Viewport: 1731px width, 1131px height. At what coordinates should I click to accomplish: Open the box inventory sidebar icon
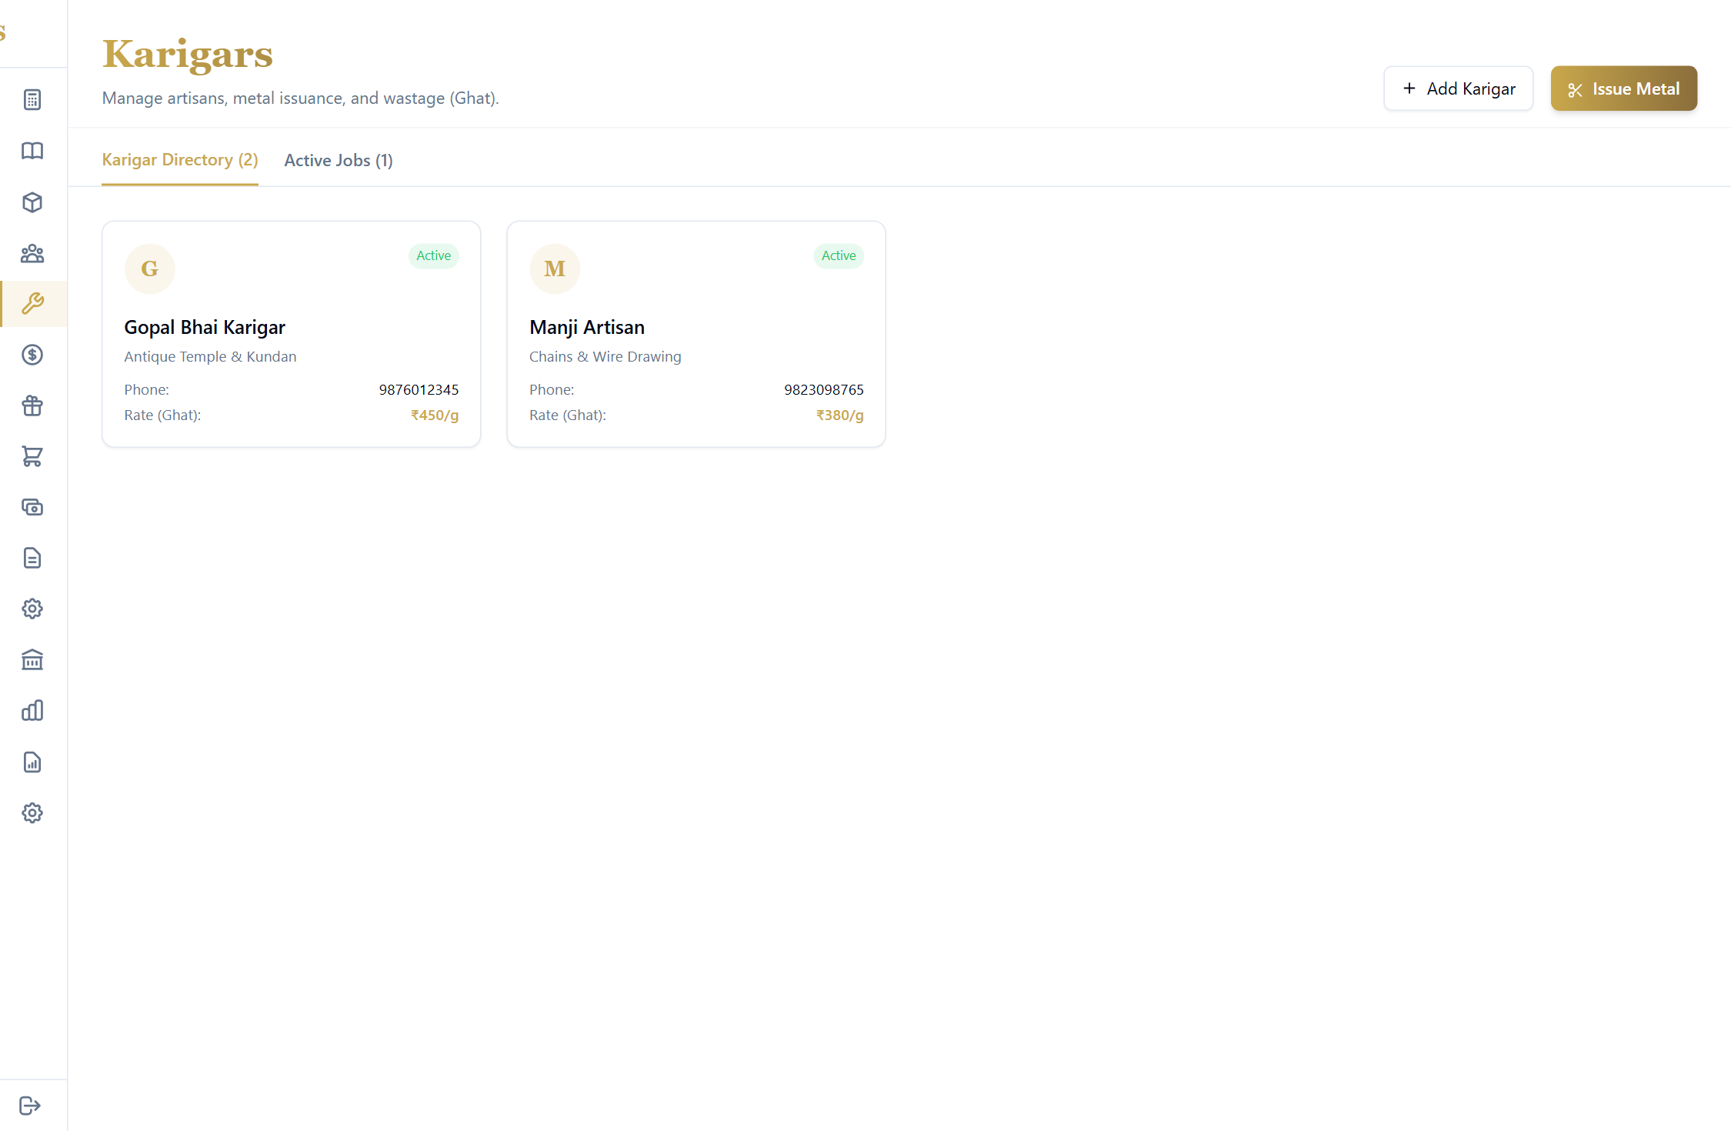[x=32, y=202]
